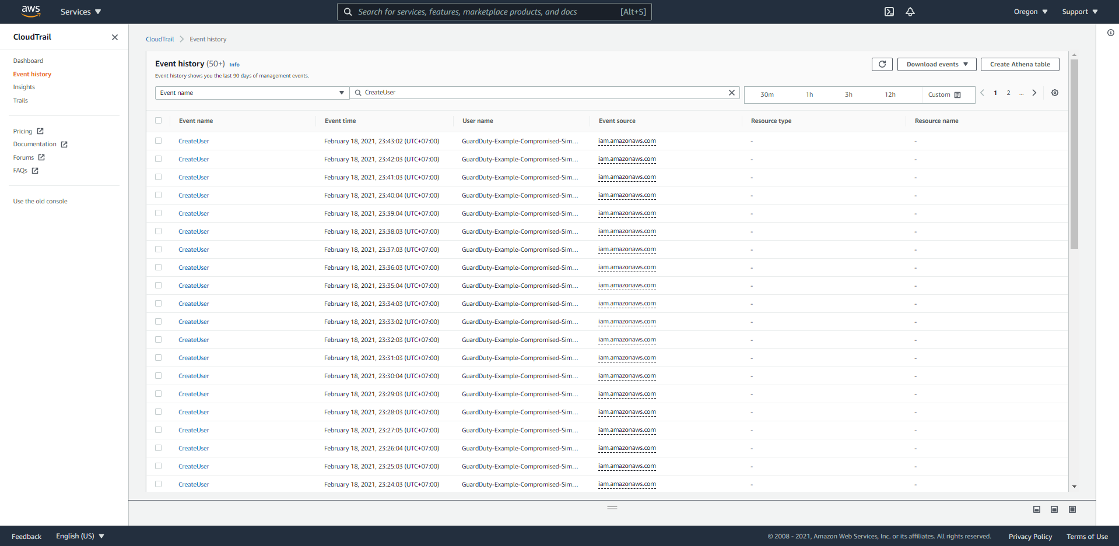Open the Oregon region selector

tap(1030, 12)
